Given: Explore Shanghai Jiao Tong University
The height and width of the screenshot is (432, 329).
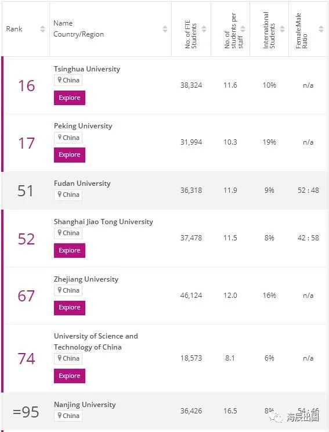Looking at the screenshot, I should point(70,250).
